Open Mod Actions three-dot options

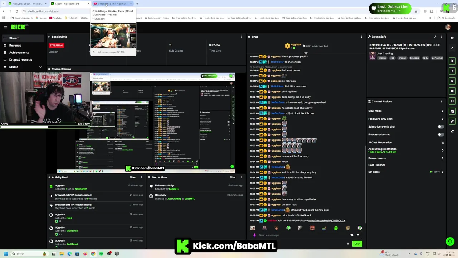pyautogui.click(x=241, y=177)
